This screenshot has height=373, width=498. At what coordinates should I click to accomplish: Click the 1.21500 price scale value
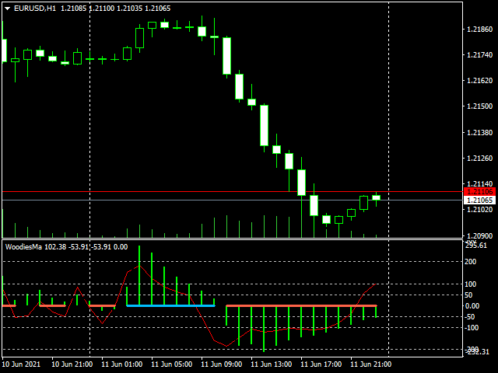point(479,106)
